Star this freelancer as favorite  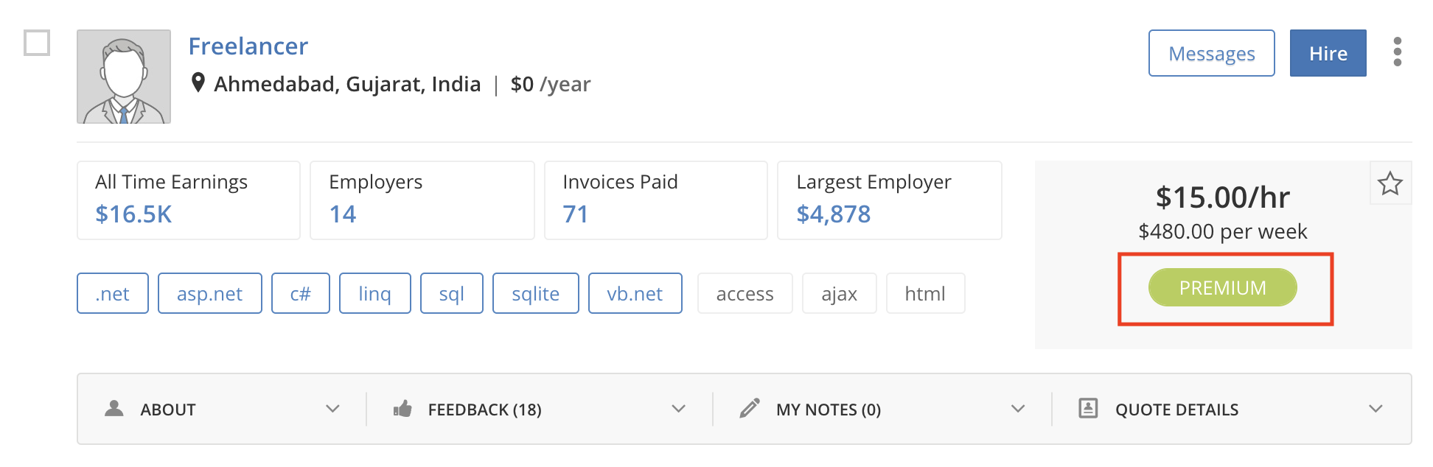tap(1390, 183)
